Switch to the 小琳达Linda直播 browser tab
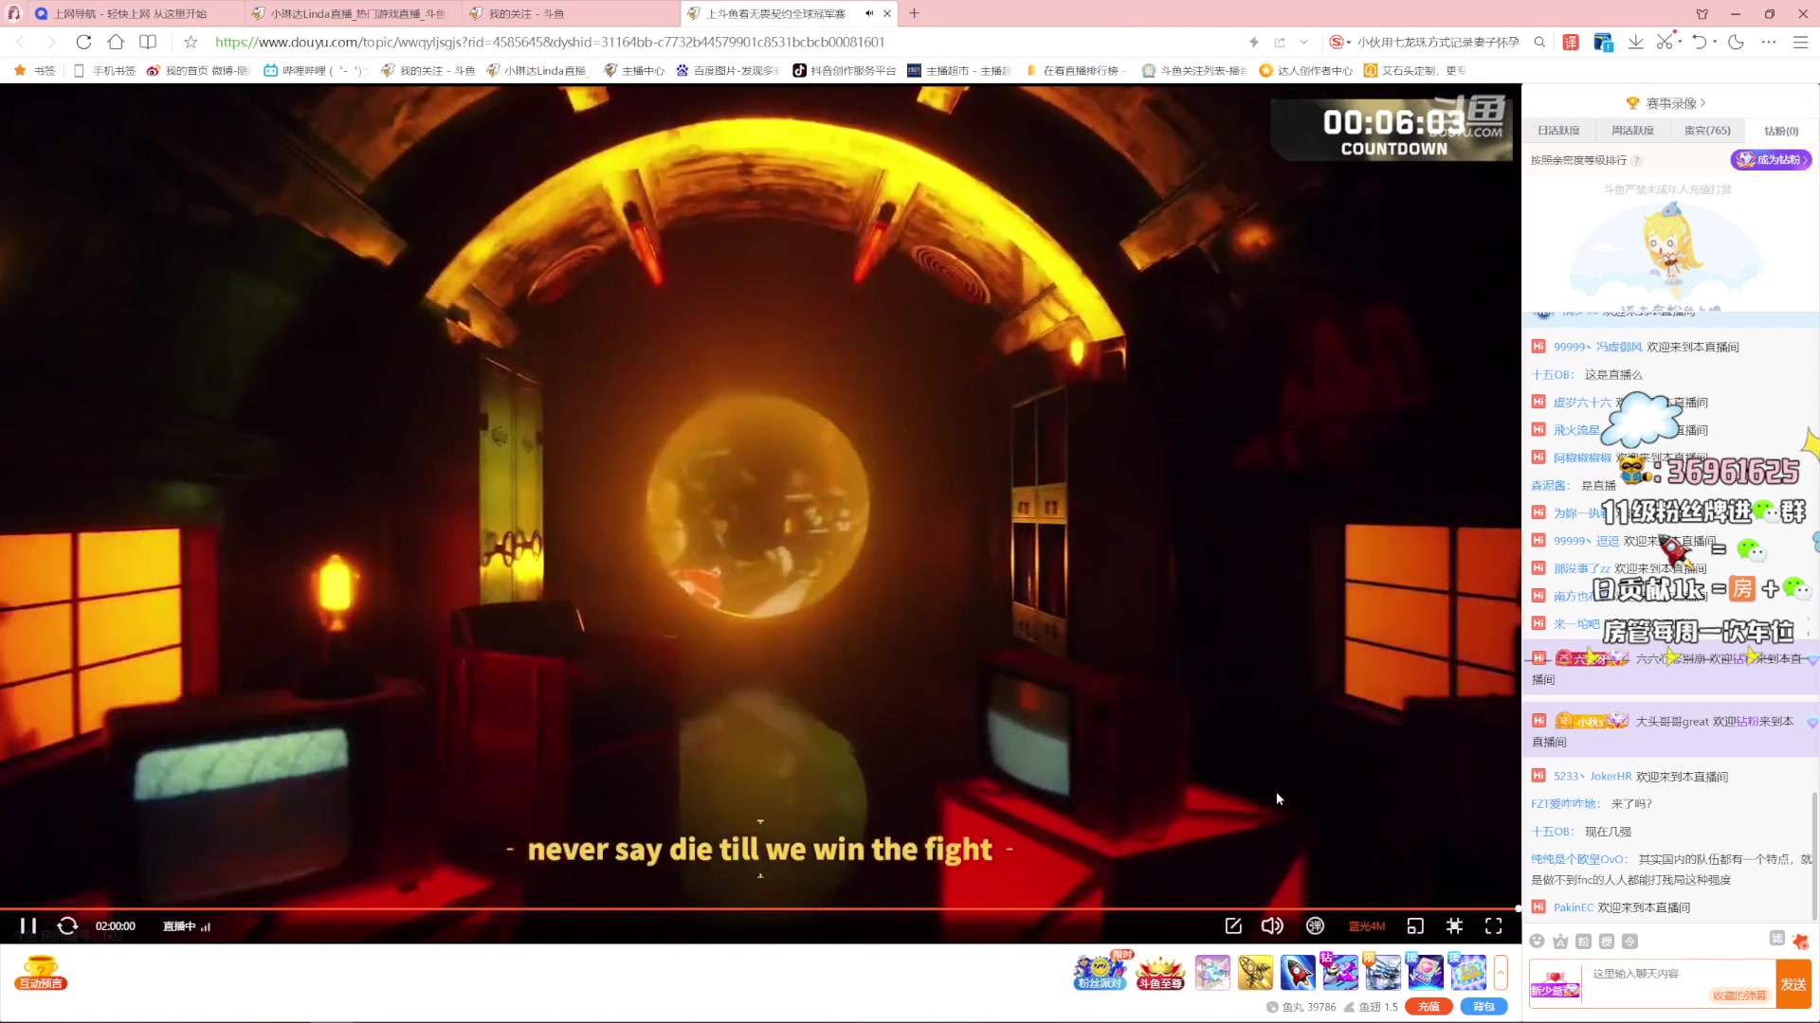This screenshot has width=1820, height=1023. (x=355, y=13)
